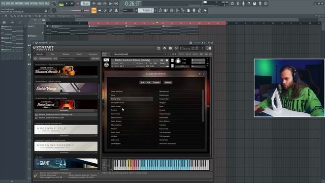Click the Triplets filter button

click(156, 82)
